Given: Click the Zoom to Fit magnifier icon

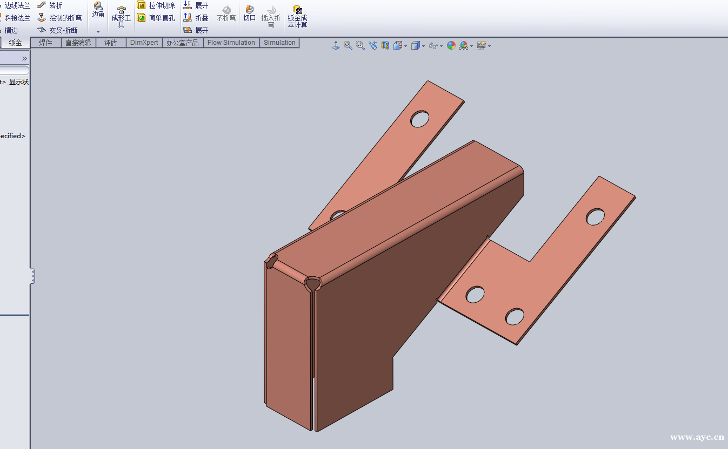Looking at the screenshot, I should pos(348,46).
